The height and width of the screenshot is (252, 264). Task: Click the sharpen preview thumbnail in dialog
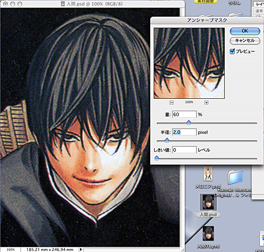click(x=189, y=63)
